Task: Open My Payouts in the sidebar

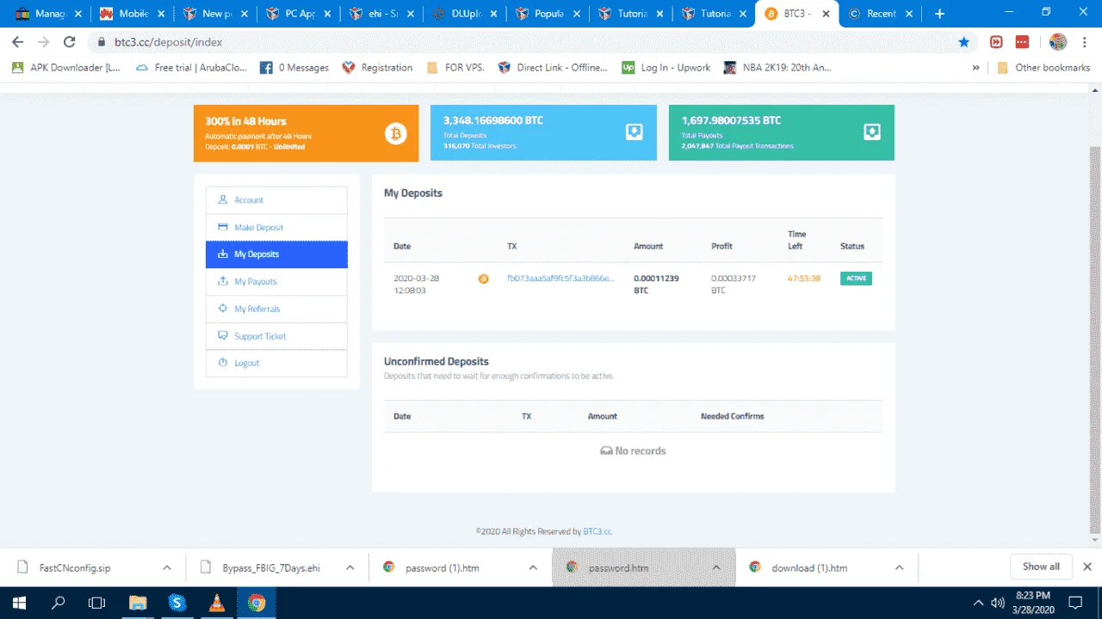Action: [x=276, y=282]
